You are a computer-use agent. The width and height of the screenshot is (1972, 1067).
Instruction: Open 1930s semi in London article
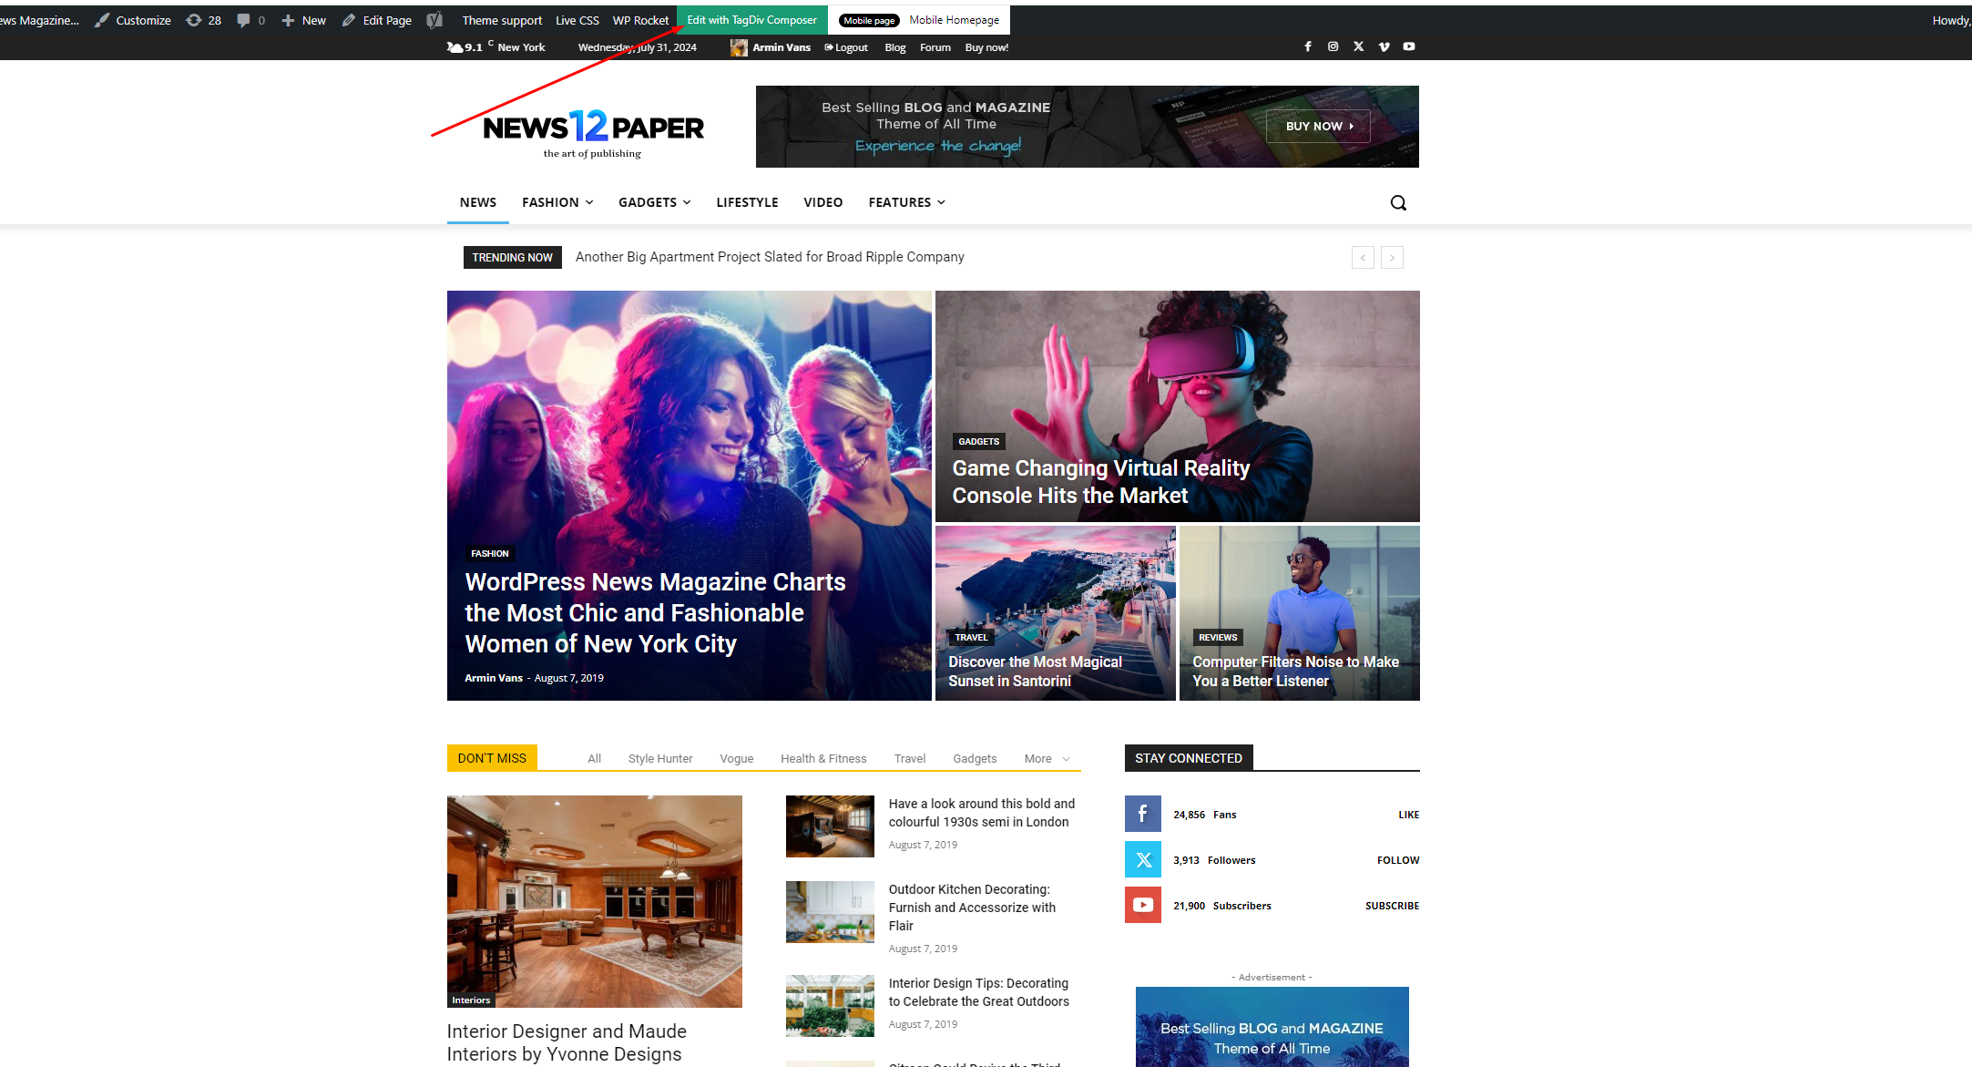click(982, 813)
